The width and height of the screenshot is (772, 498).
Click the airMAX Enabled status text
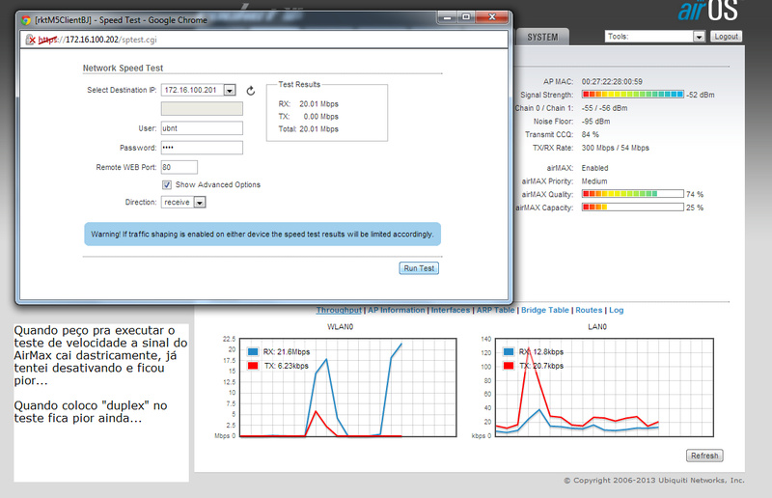click(x=594, y=168)
